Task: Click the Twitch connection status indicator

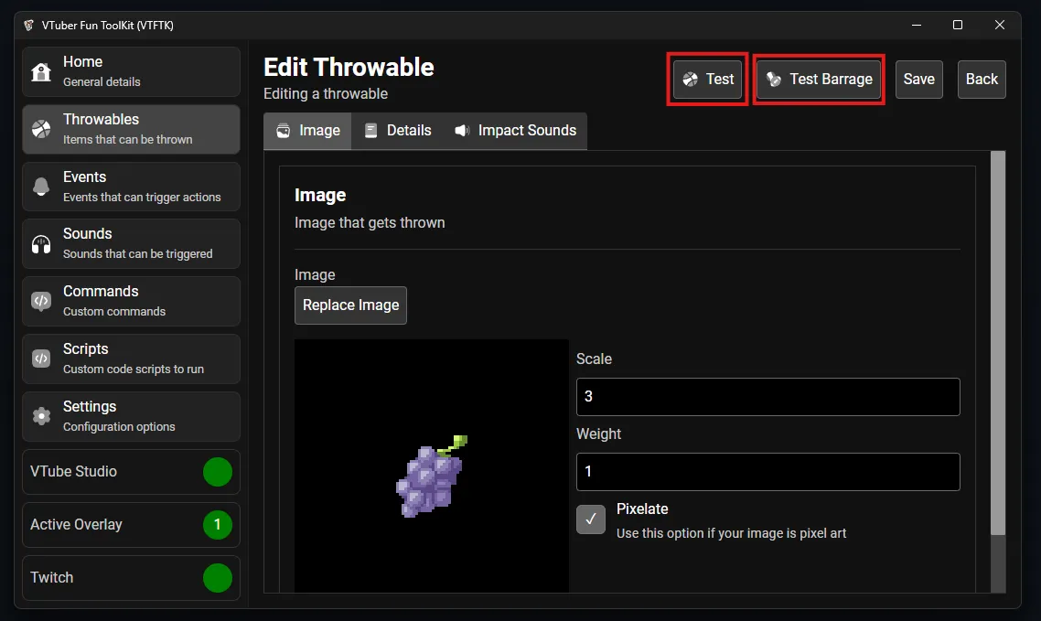Action: [217, 578]
